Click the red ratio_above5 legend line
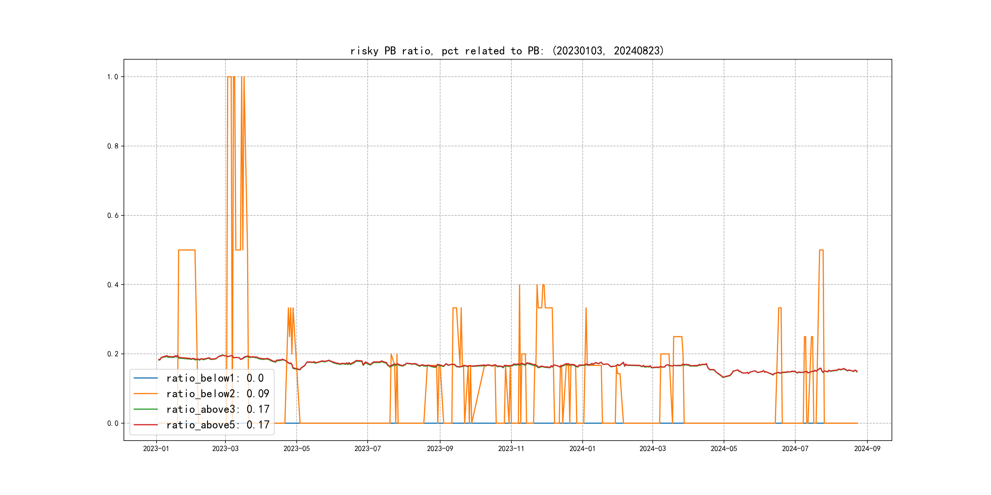Screen dimensions: 991x495 click(145, 425)
